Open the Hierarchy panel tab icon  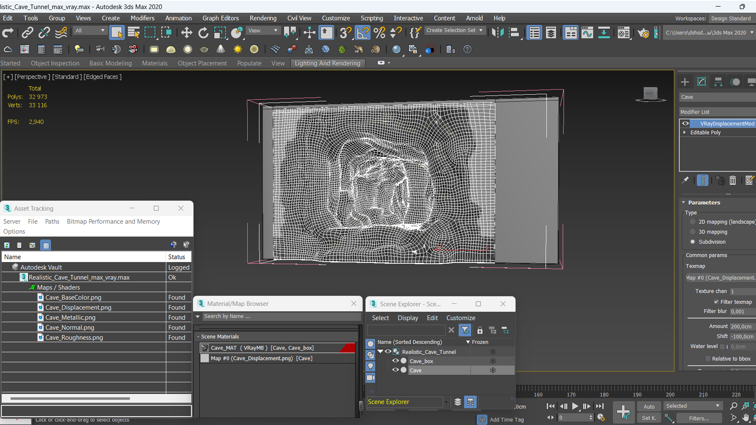718,81
